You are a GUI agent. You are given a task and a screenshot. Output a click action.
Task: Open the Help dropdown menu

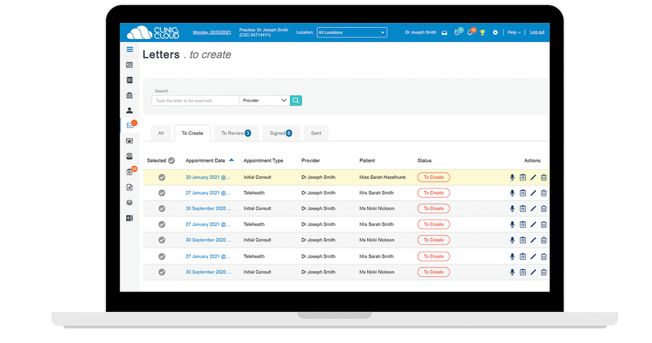pyautogui.click(x=513, y=32)
